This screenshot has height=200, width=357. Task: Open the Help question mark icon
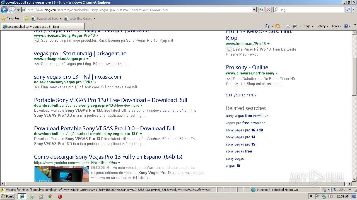point(346,26)
